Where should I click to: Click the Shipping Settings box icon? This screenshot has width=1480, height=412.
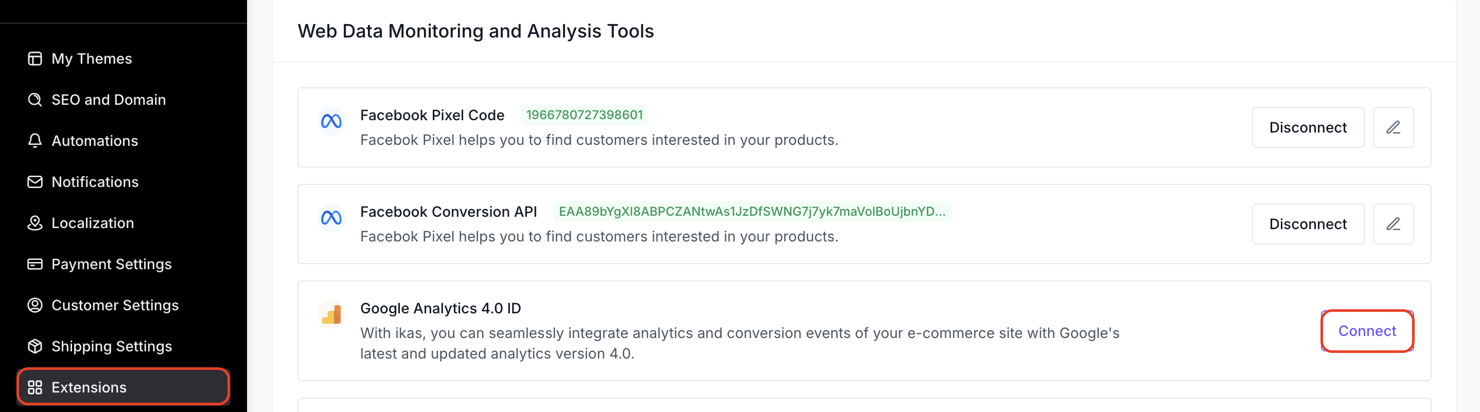35,347
